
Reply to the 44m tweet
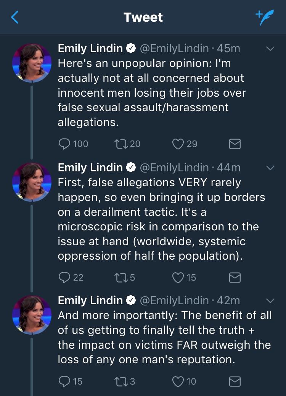(x=64, y=278)
